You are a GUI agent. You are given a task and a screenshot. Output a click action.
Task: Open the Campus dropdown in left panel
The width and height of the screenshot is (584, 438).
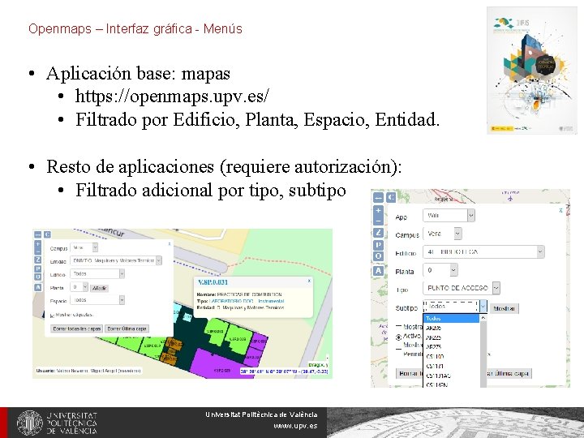coord(84,247)
